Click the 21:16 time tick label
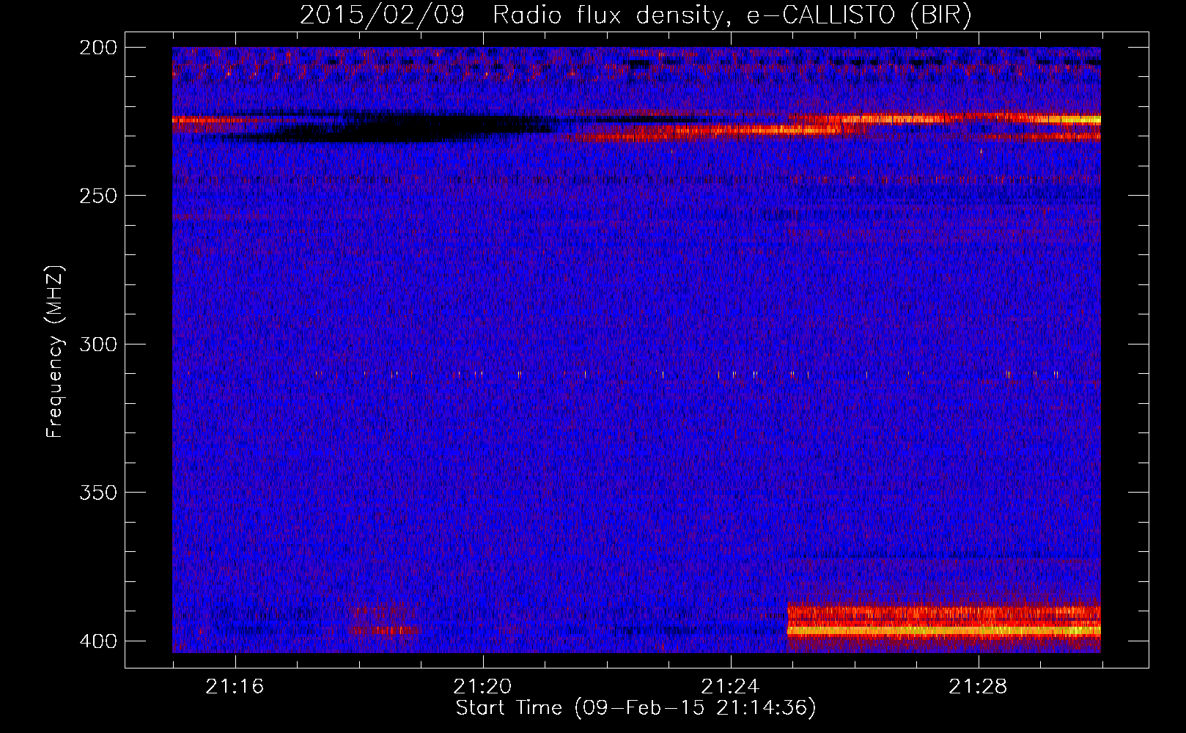1186x733 pixels. [x=235, y=687]
